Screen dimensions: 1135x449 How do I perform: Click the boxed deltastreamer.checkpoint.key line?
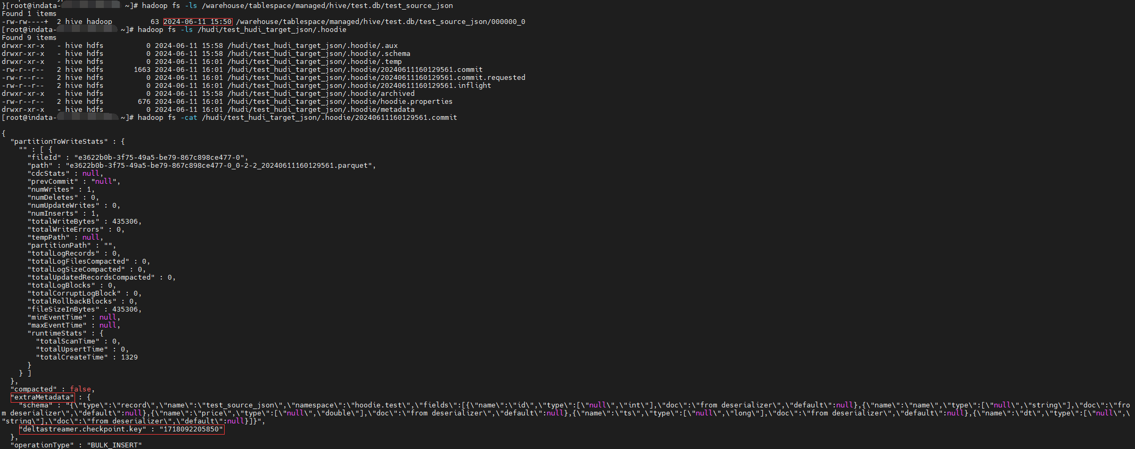coord(121,429)
